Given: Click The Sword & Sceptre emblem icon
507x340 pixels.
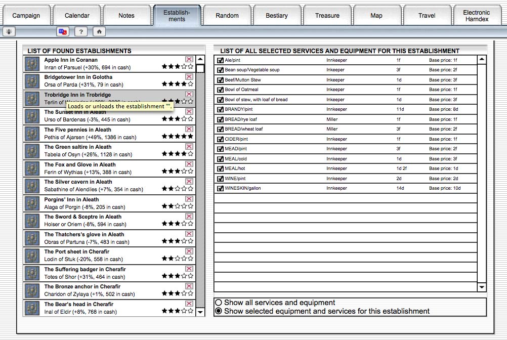Looking at the screenshot, I should tap(32, 221).
